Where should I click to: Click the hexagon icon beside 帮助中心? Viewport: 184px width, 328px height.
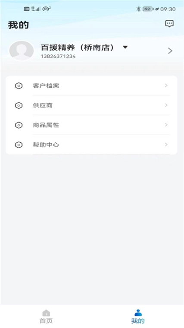(19, 145)
